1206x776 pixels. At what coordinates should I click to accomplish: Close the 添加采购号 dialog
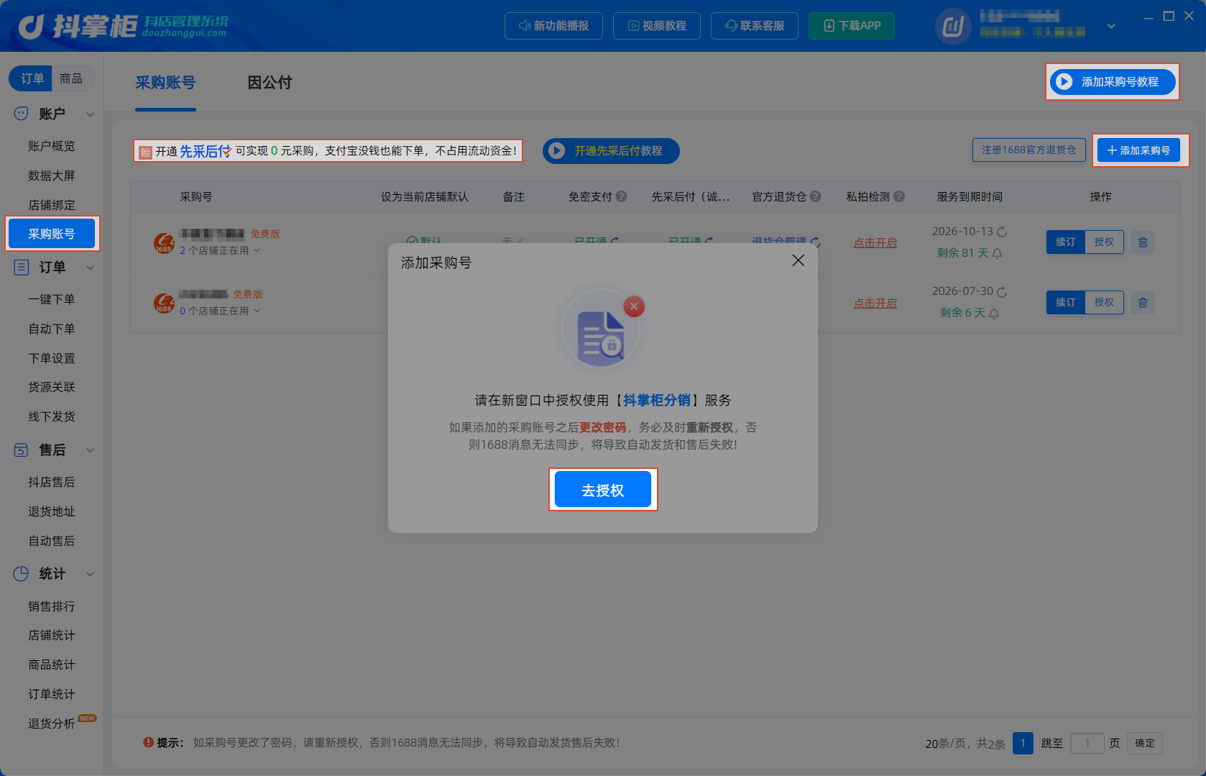pos(798,260)
